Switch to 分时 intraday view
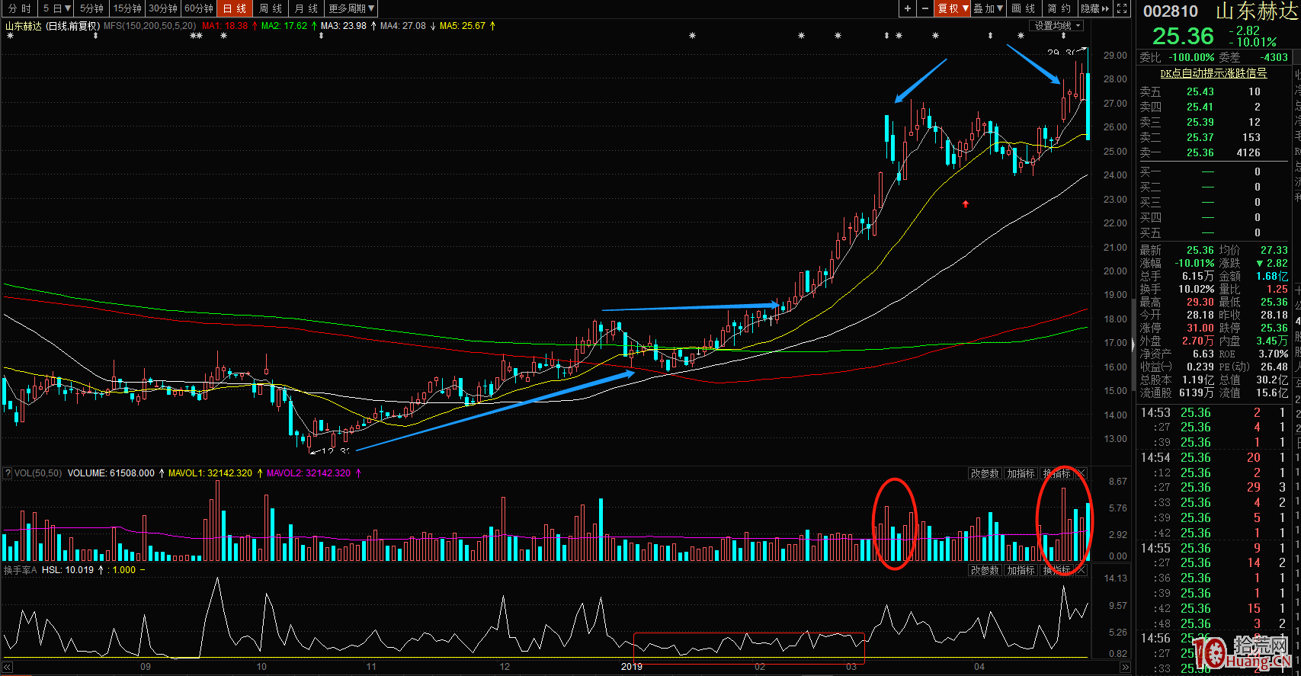Viewport: 1301px width, 676px height. (20, 8)
